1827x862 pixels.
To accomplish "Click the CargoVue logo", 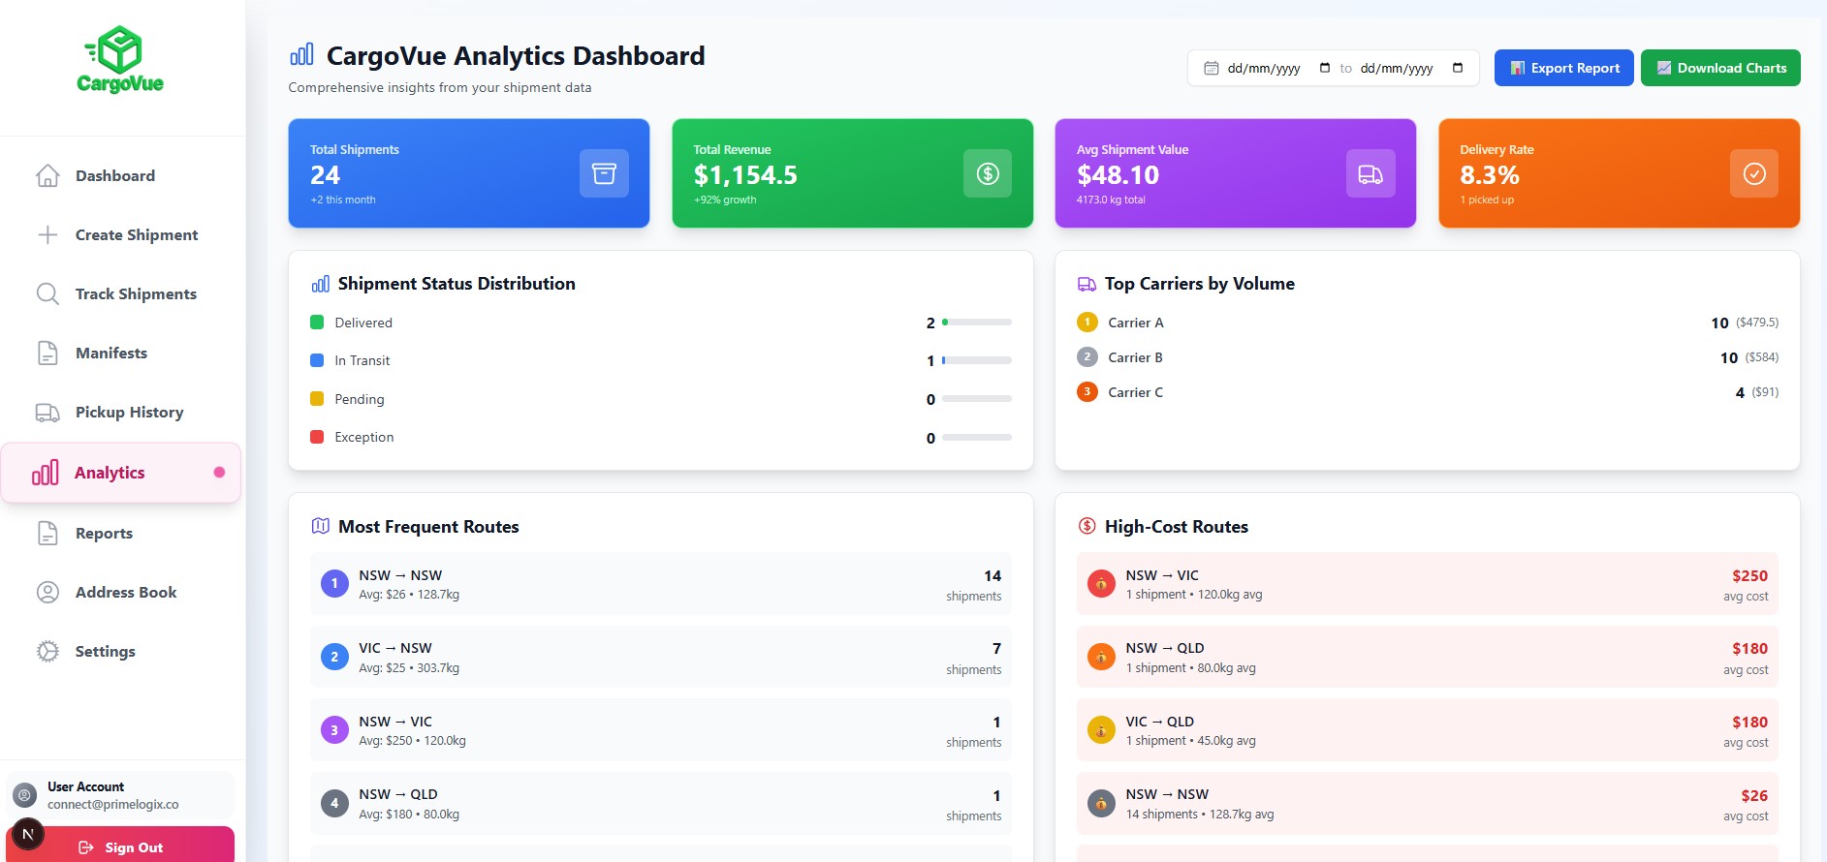I will coord(121,60).
